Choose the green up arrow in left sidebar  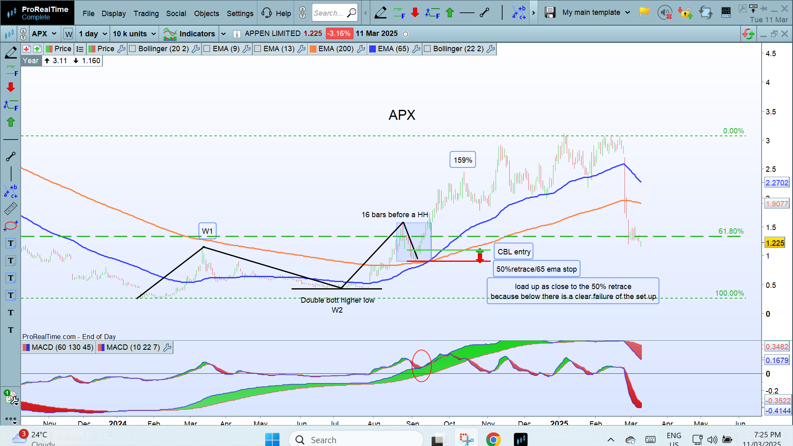click(11, 122)
